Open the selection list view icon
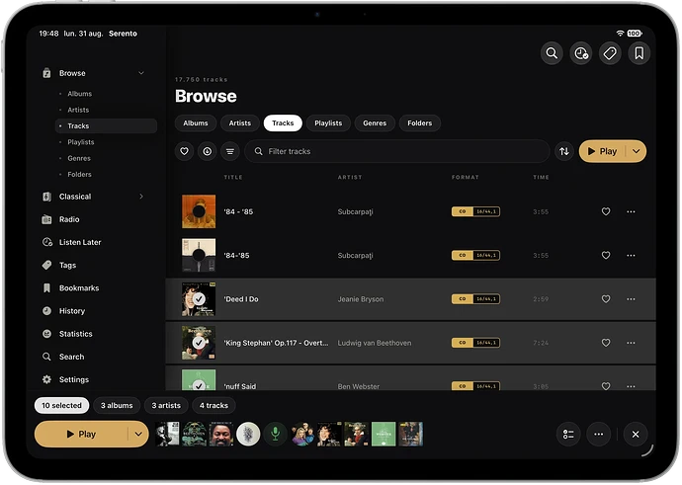The width and height of the screenshot is (682, 485). pos(568,435)
